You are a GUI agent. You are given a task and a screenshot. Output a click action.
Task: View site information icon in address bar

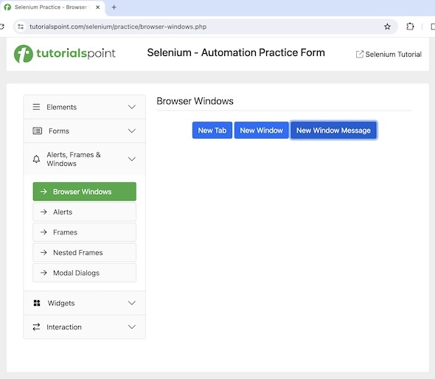[x=21, y=27]
